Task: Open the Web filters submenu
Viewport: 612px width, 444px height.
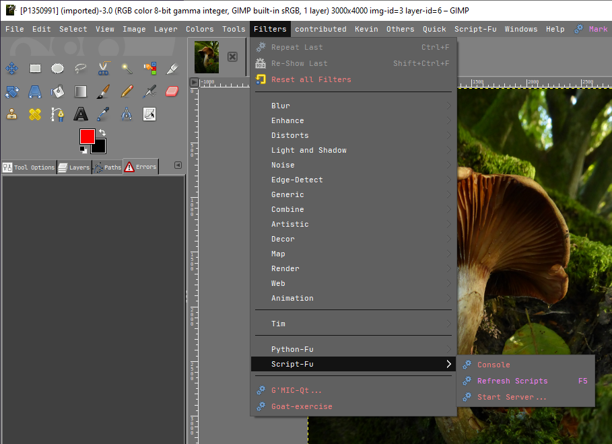Action: [x=353, y=284]
